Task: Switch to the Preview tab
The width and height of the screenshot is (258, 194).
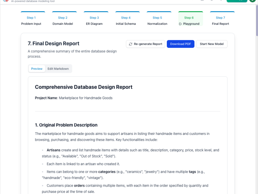Action: point(37,68)
